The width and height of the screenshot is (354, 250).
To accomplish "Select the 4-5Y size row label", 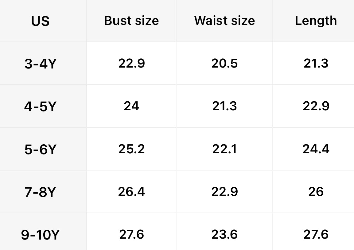I will (x=40, y=107).
